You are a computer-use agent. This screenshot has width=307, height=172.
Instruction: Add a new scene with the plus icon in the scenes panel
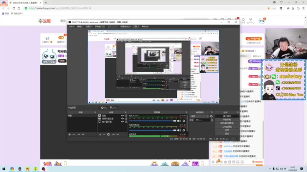[69, 135]
